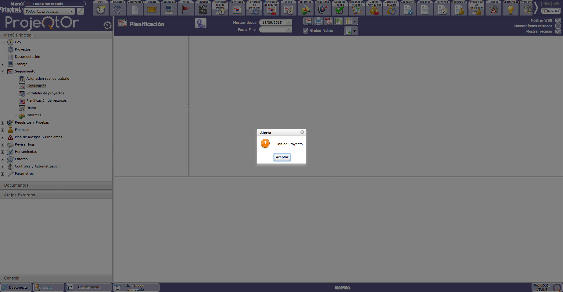Expand the Parámetros tree node

[3, 174]
